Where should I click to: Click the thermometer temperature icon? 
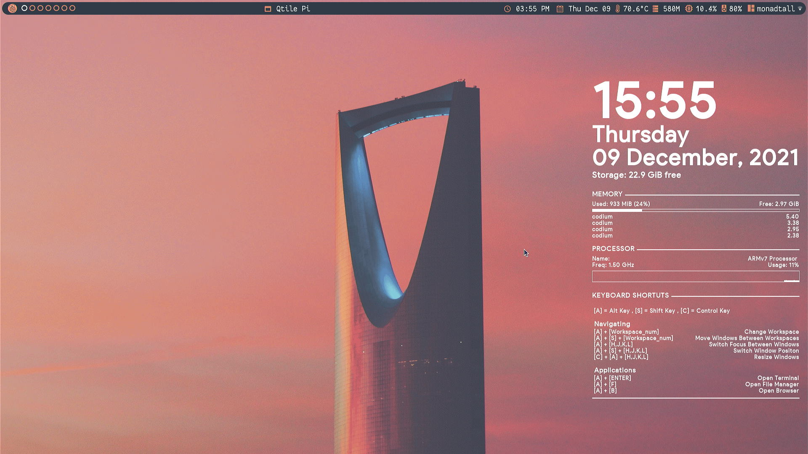pyautogui.click(x=617, y=9)
